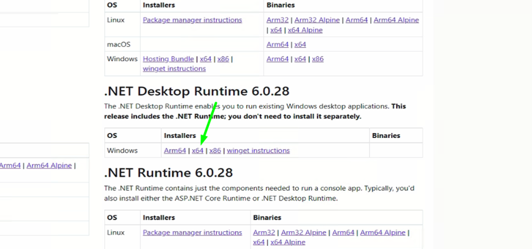532x249 pixels.
Task: Click Installers header in top table
Action: pos(159,5)
